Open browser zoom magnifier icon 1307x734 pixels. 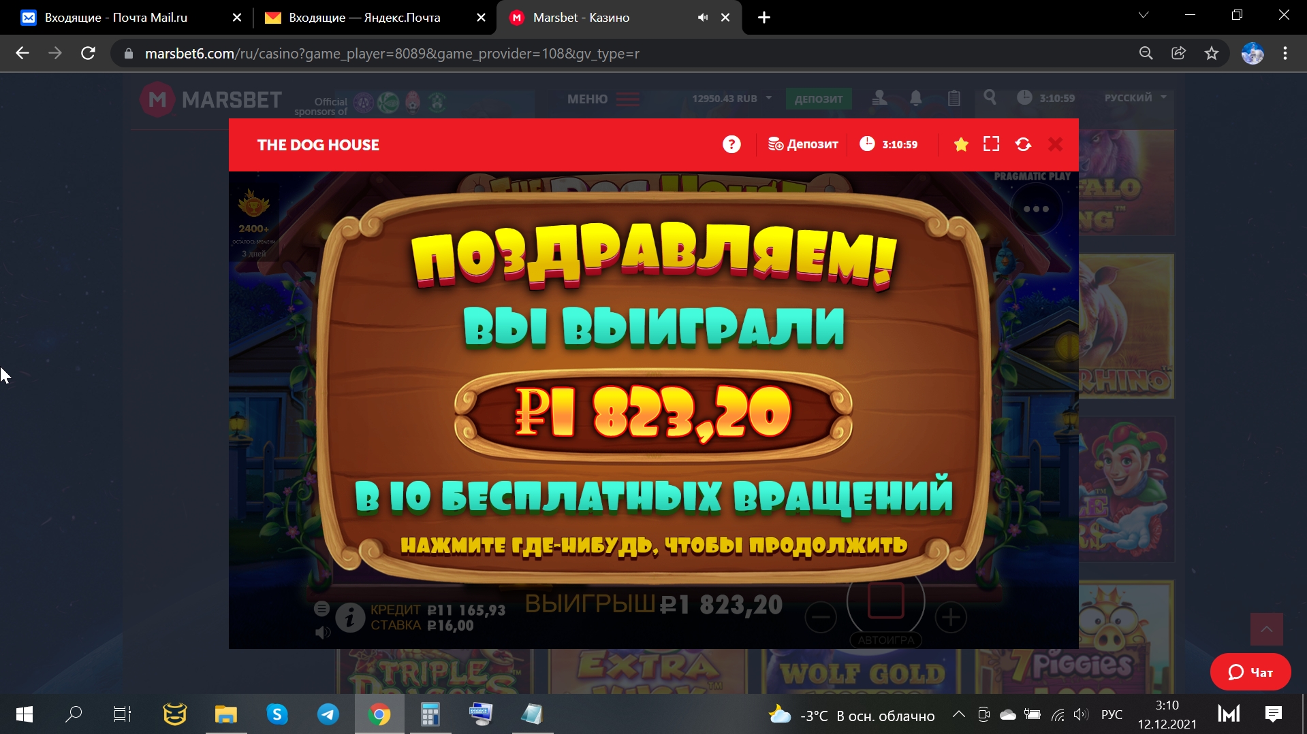click(x=1146, y=53)
